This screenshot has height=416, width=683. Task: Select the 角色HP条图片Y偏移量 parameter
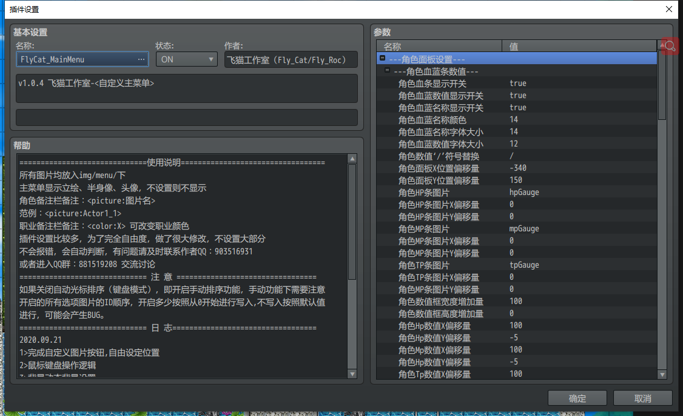517,217
